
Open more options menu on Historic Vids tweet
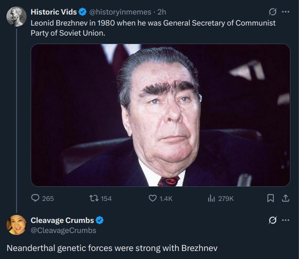pyautogui.click(x=285, y=12)
